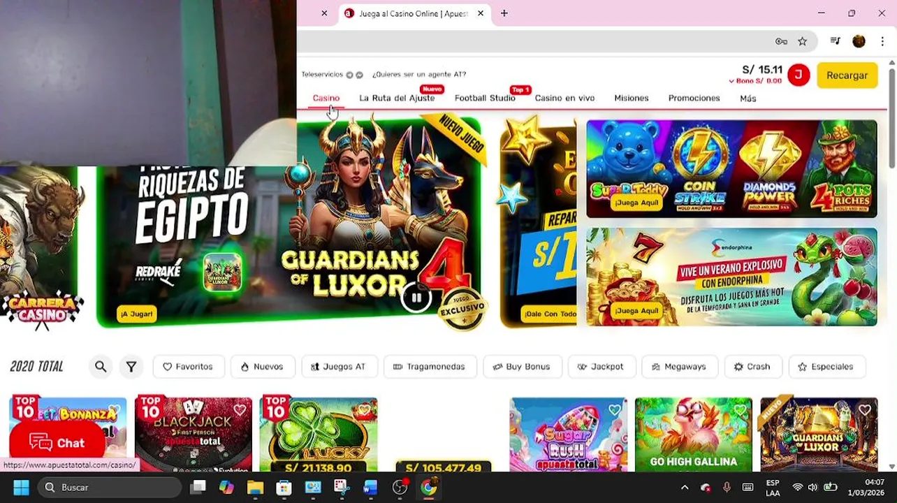Image resolution: width=897 pixels, height=503 pixels.
Task: Click the yellow Recargar button
Action: click(847, 75)
